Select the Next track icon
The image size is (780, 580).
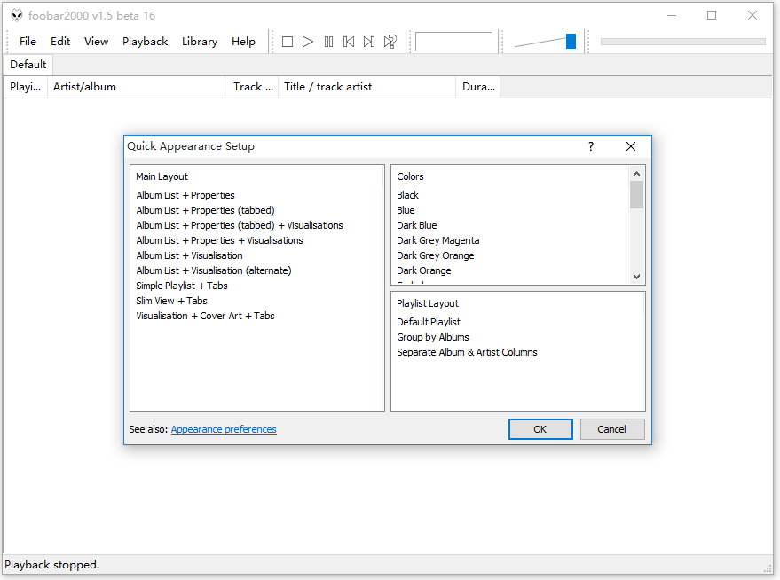coord(369,41)
